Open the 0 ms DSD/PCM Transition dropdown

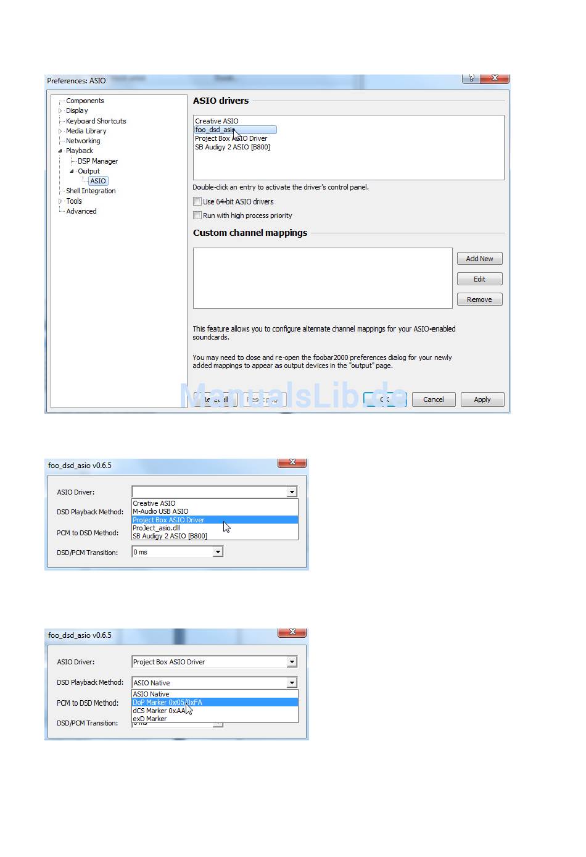pyautogui.click(x=218, y=552)
